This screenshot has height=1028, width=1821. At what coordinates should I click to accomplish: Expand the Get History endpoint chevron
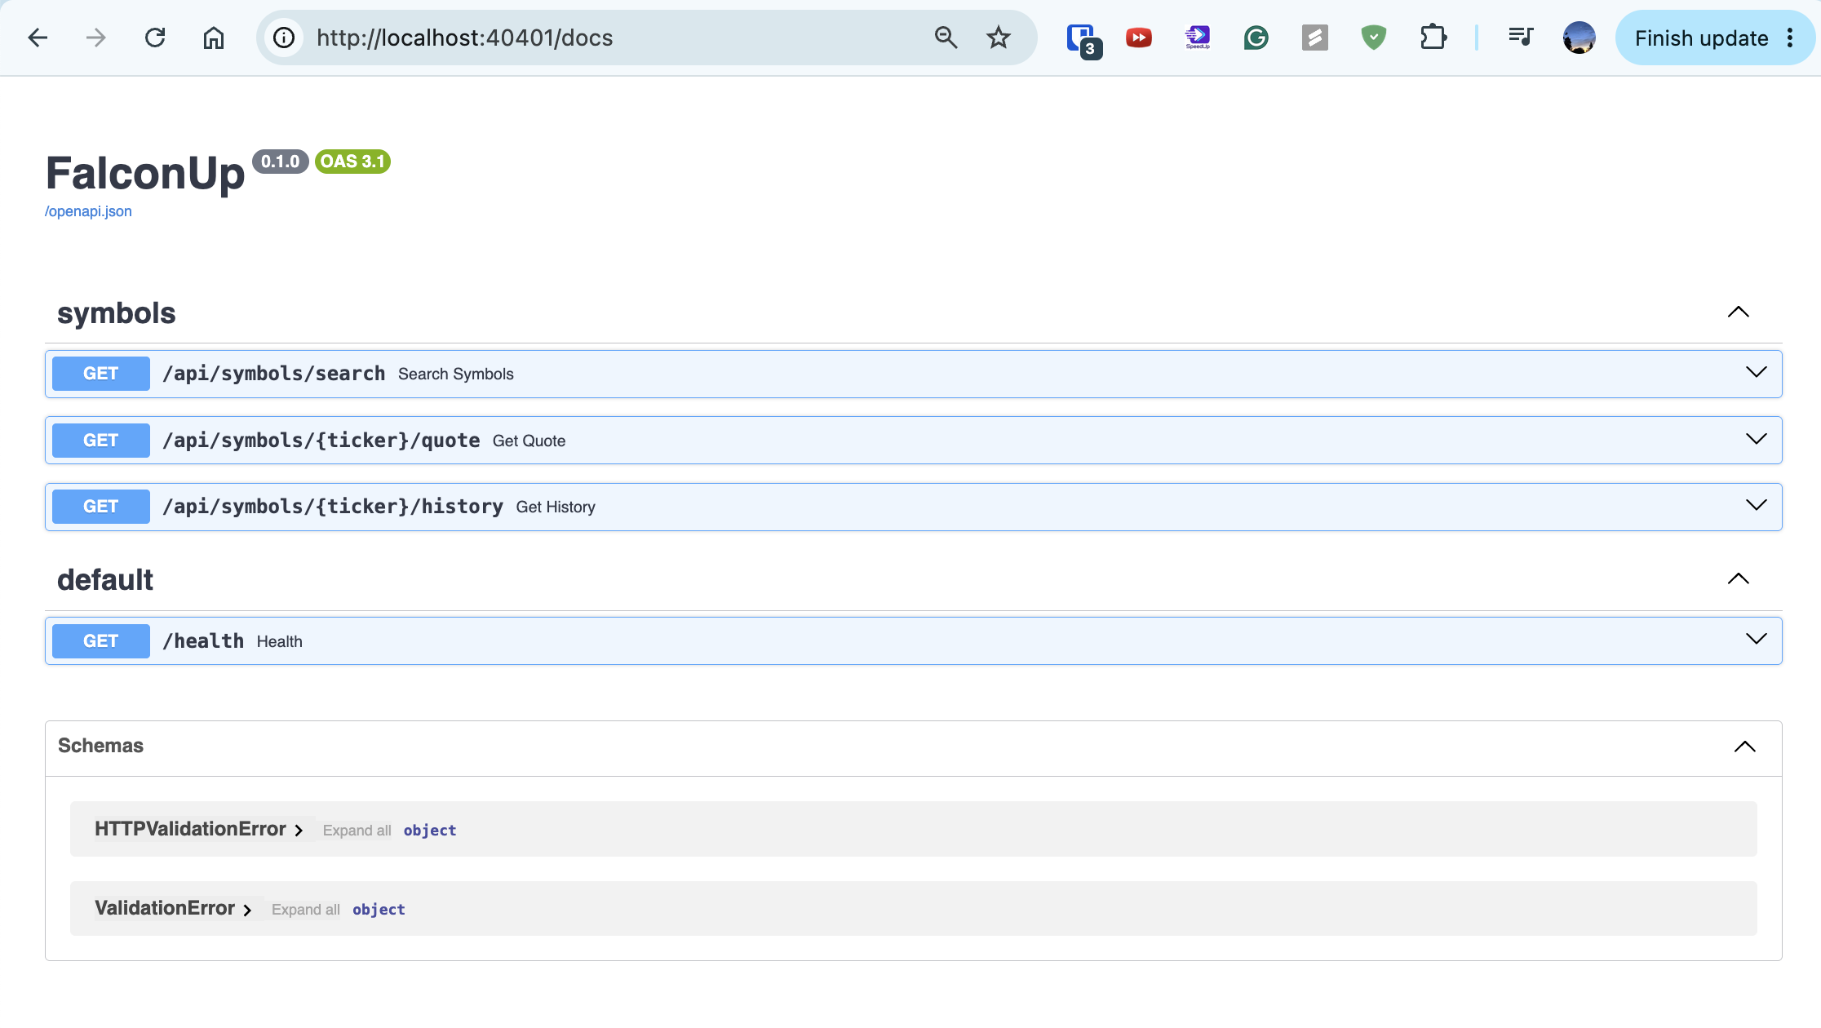point(1757,506)
